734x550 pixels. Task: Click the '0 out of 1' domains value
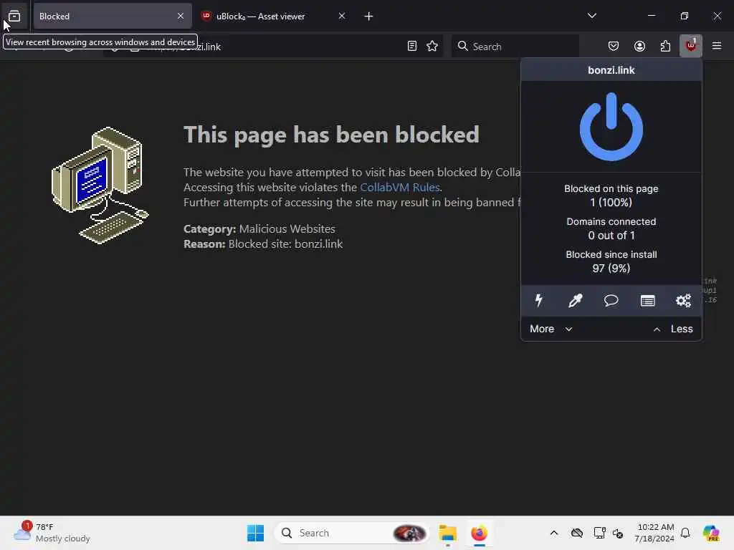pyautogui.click(x=611, y=235)
